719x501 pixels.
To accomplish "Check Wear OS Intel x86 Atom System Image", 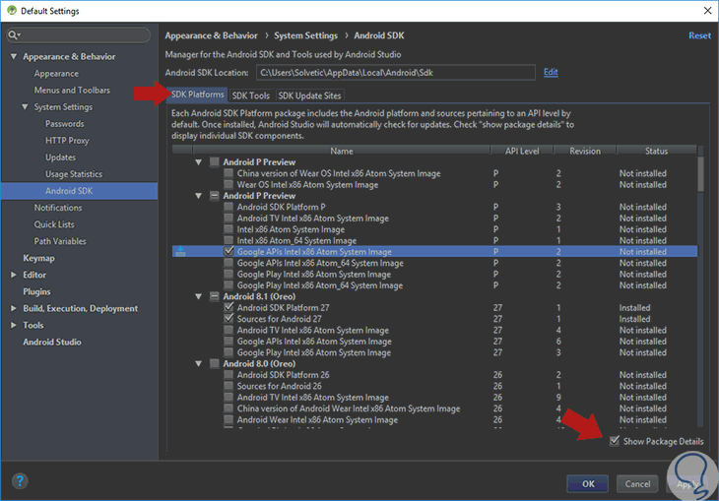I will tap(229, 184).
